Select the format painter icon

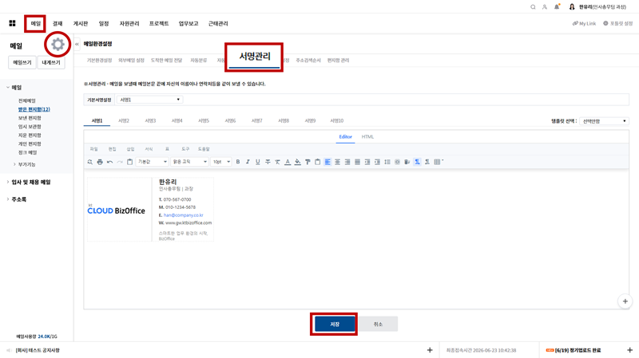click(x=308, y=162)
